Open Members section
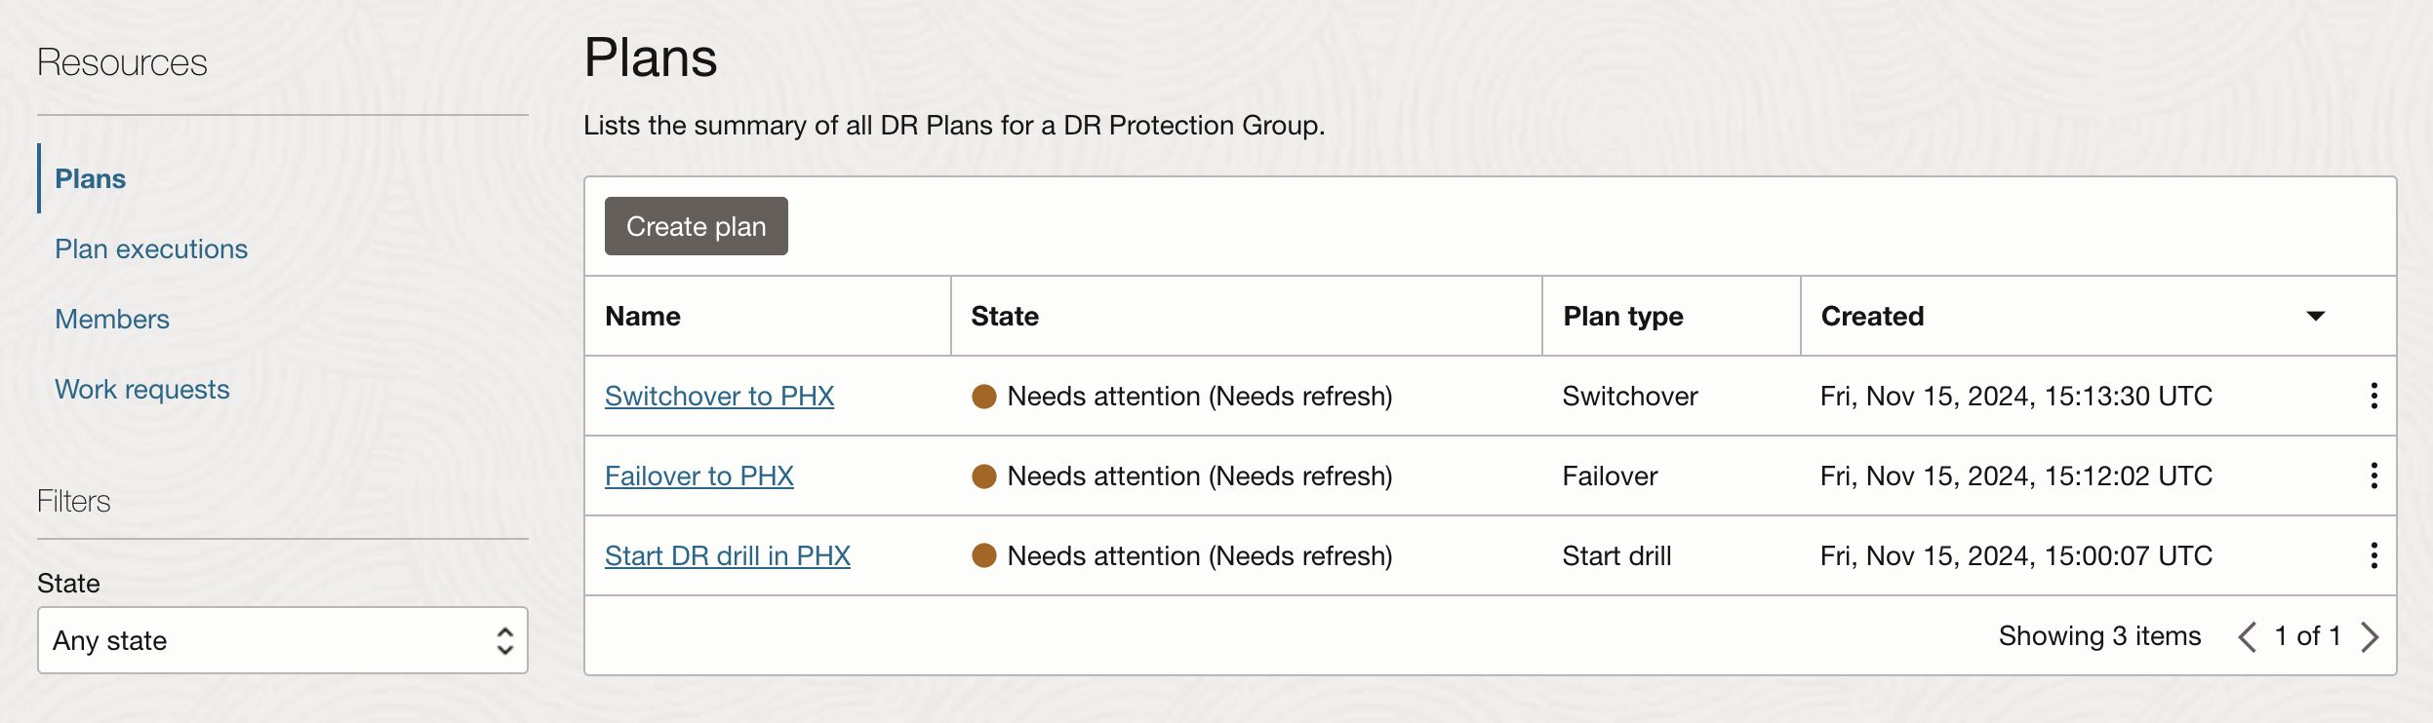This screenshot has height=723, width=2433. 112,320
